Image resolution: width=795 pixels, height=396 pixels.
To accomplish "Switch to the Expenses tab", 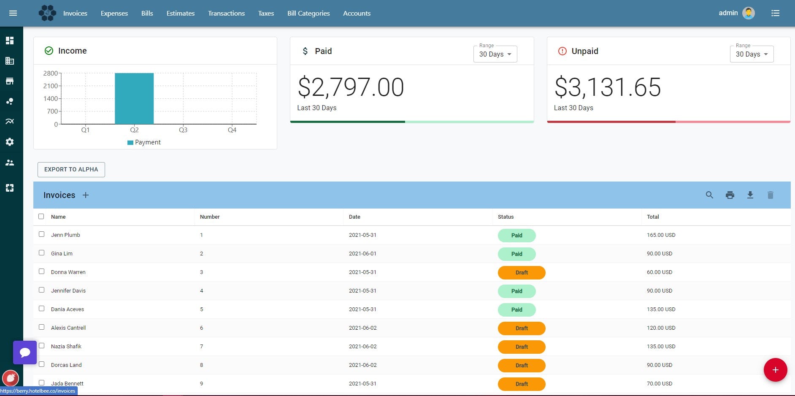I will pyautogui.click(x=114, y=13).
